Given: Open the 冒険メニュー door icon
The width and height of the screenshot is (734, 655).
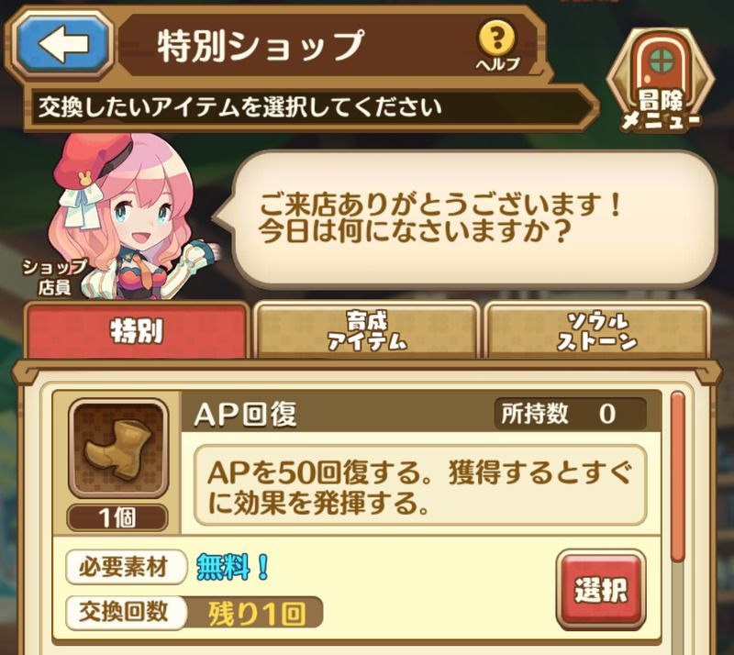Looking at the screenshot, I should [x=661, y=81].
